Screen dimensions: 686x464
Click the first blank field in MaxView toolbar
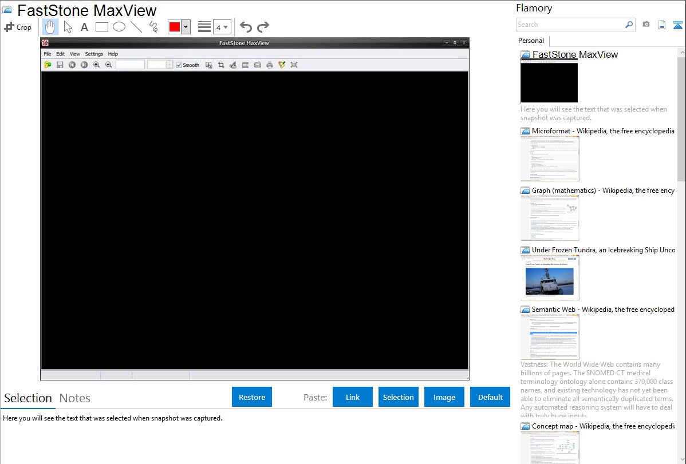click(x=130, y=65)
